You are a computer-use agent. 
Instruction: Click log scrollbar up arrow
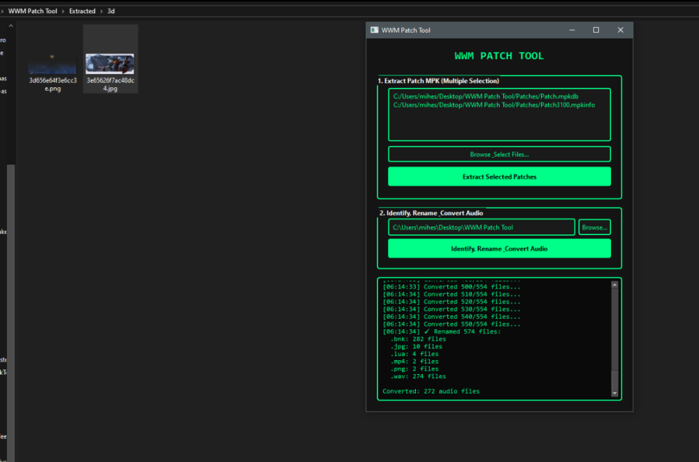pyautogui.click(x=614, y=285)
